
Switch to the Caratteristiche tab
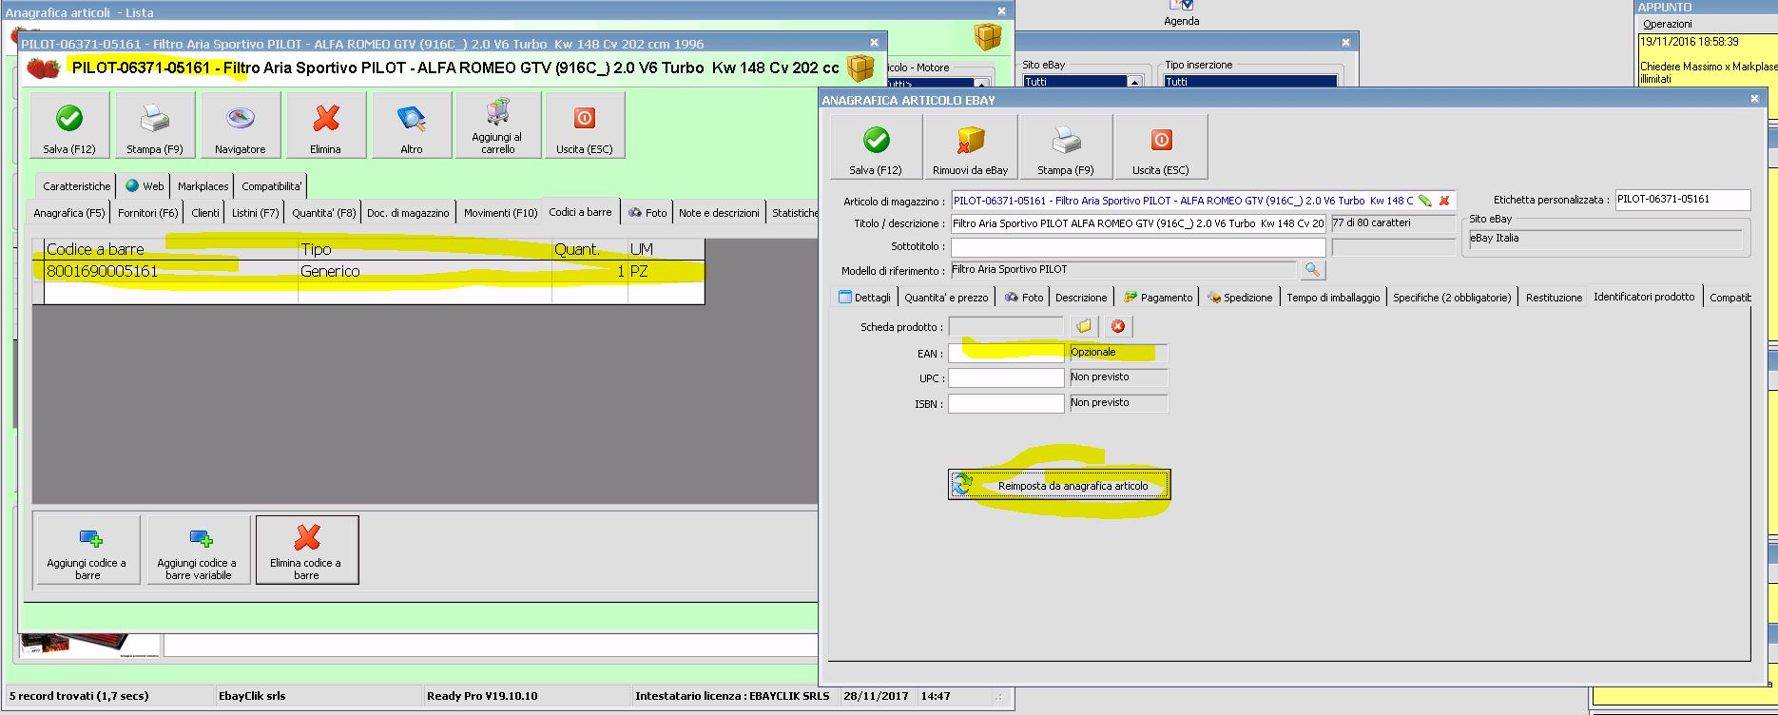pyautogui.click(x=76, y=186)
